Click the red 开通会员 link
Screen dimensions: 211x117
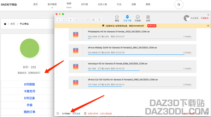(205, 18)
